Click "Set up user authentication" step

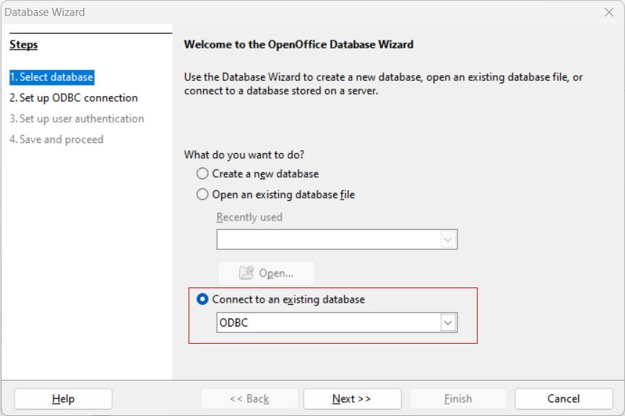77,118
